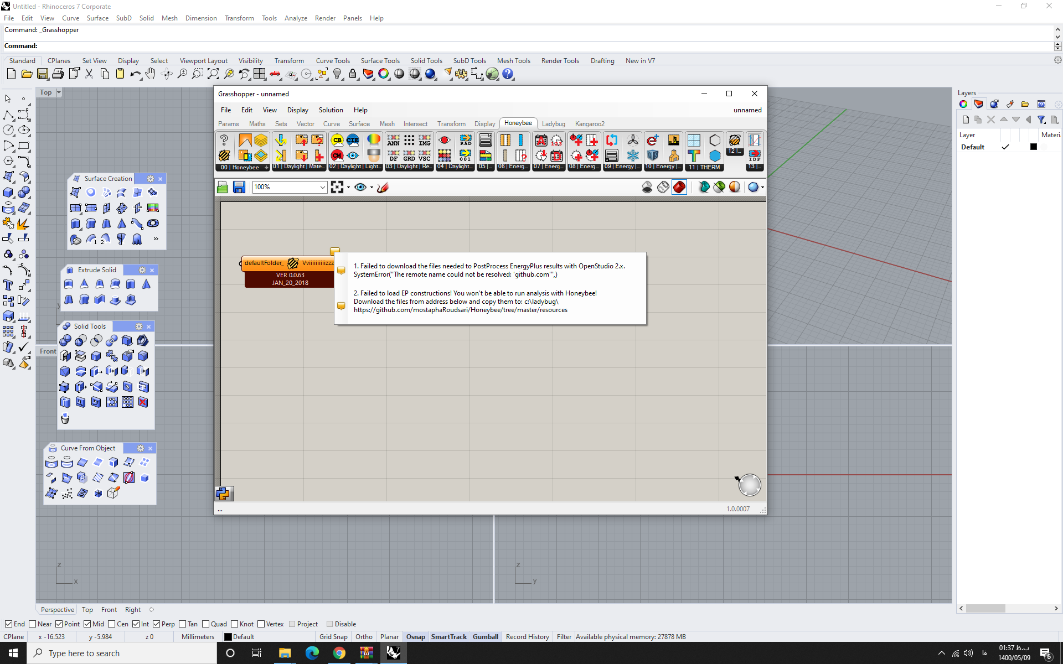
Task: Enable the Near osnap checkbox
Action: click(x=32, y=624)
